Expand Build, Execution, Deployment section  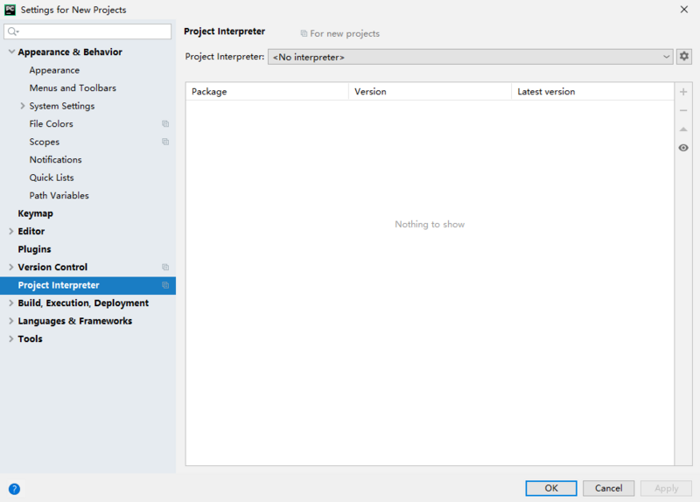point(11,303)
